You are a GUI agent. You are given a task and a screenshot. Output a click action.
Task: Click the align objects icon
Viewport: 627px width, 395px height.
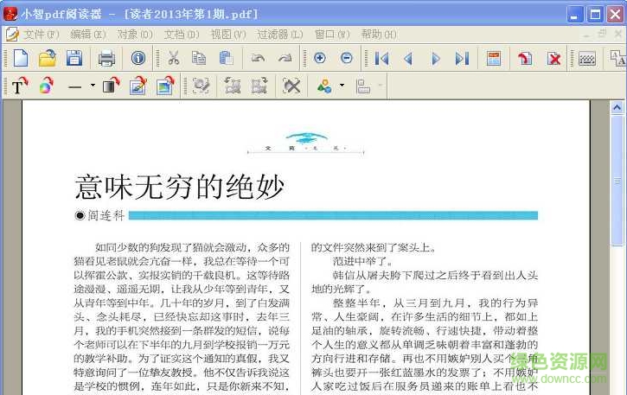pos(363,86)
